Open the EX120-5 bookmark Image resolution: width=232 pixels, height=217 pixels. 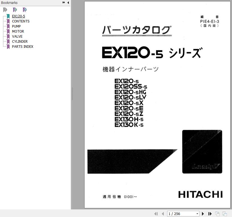pyautogui.click(x=19, y=16)
